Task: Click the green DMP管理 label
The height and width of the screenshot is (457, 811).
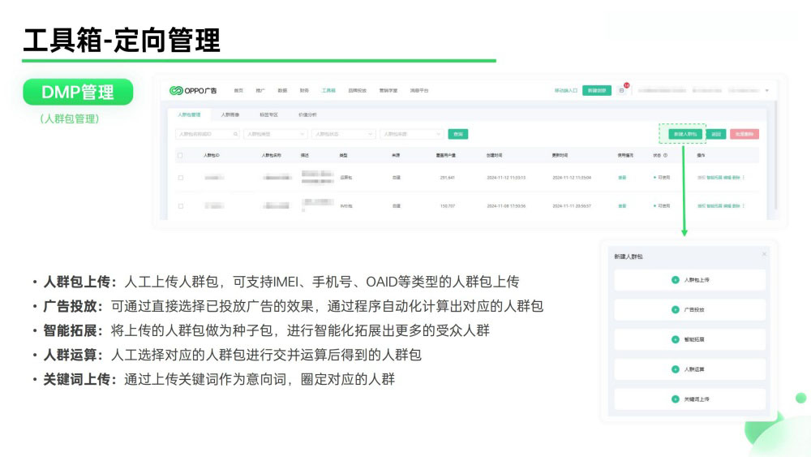Action: 78,92
